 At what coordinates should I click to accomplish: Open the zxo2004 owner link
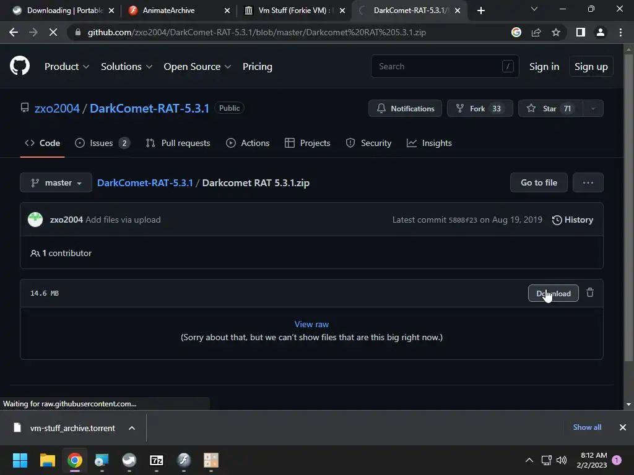[x=57, y=108]
